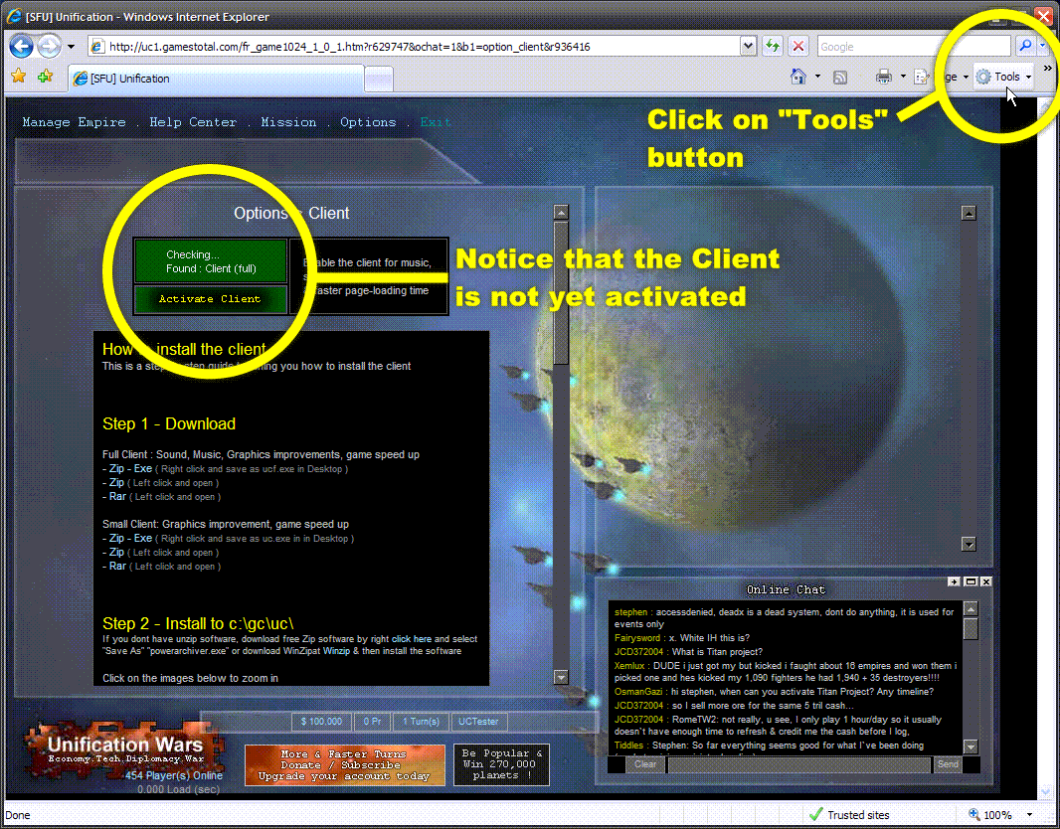Screen dimensions: 1060x829
Task: Click the magnifier search icon
Action: click(x=1024, y=47)
